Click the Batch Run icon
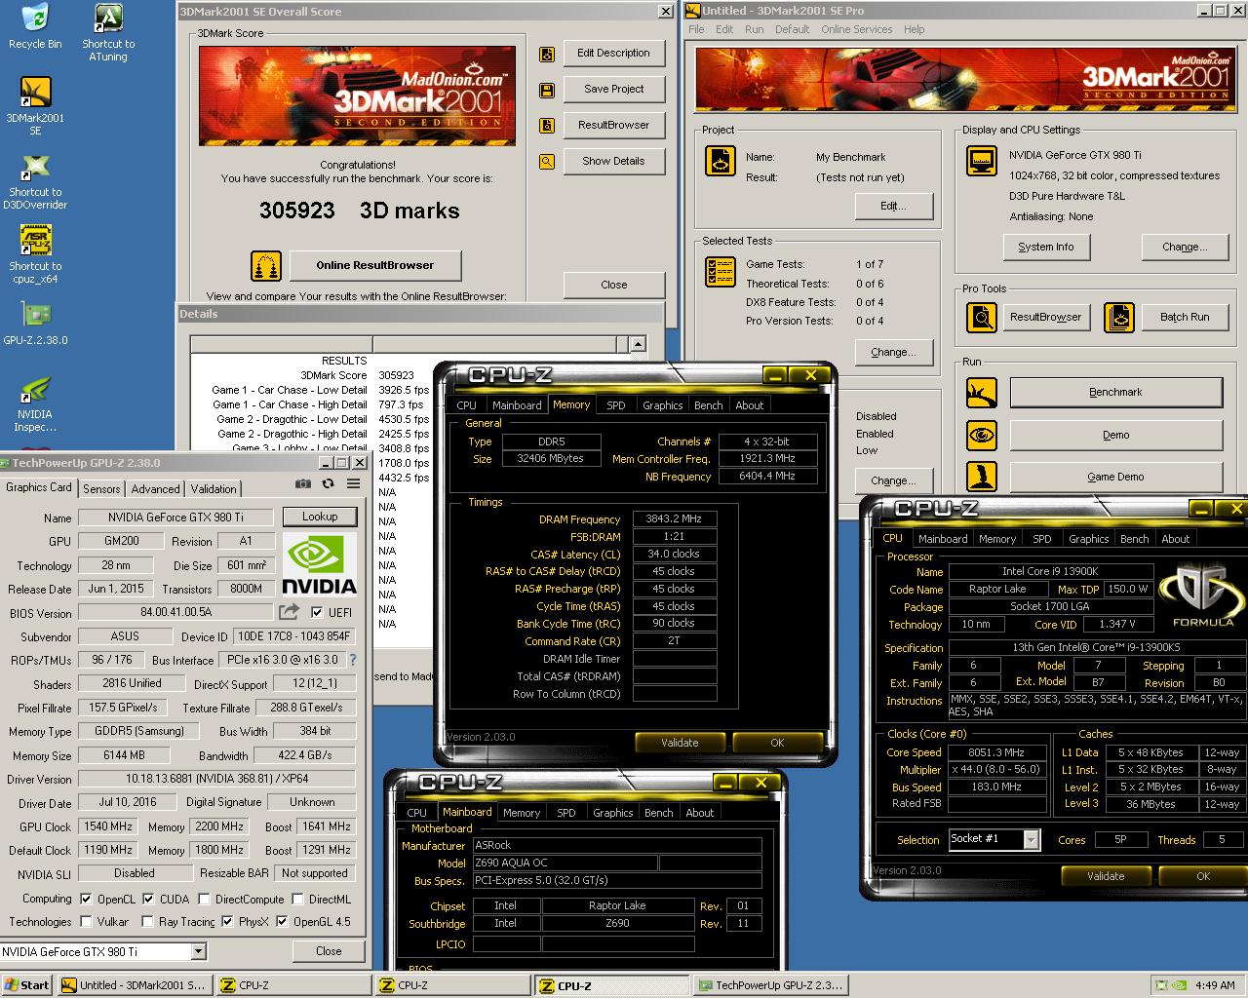 click(x=1118, y=318)
